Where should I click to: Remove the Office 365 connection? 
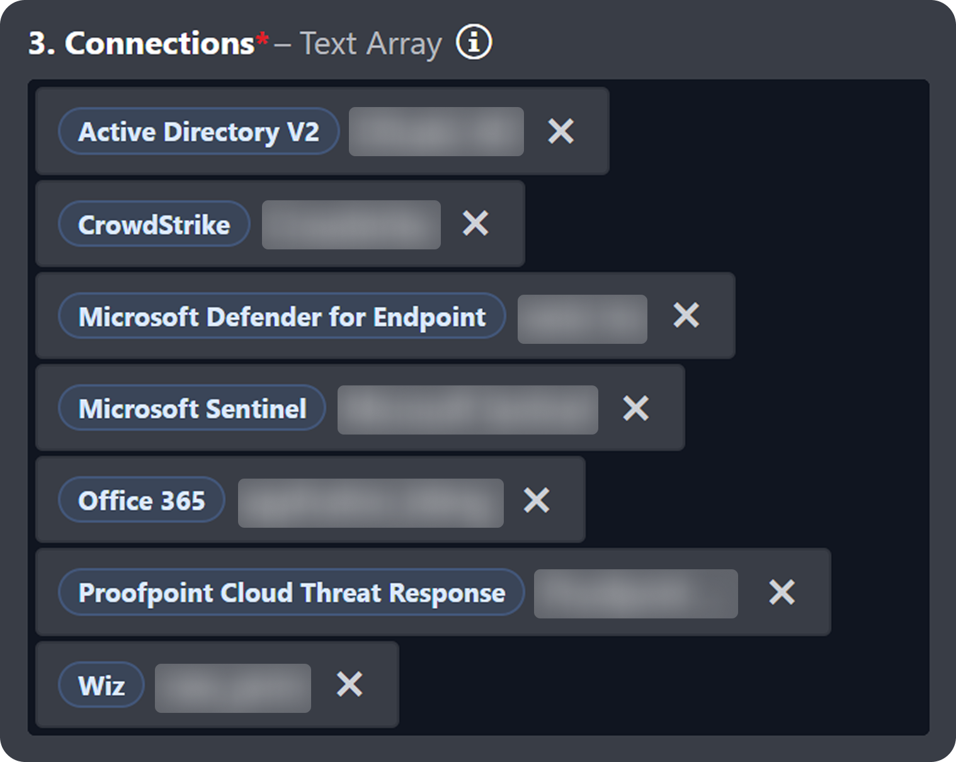click(x=537, y=501)
